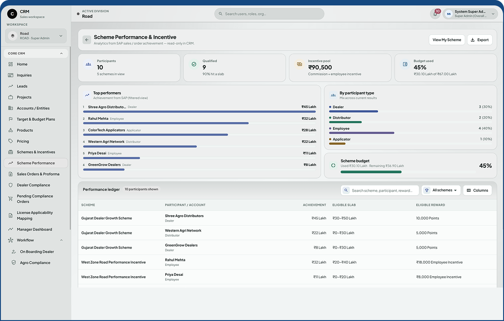Click the Employee participant type purple bar
This screenshot has height=321, width=504.
tap(362, 133)
